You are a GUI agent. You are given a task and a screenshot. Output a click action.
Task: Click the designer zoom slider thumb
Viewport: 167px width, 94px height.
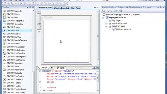[x=39, y=24]
